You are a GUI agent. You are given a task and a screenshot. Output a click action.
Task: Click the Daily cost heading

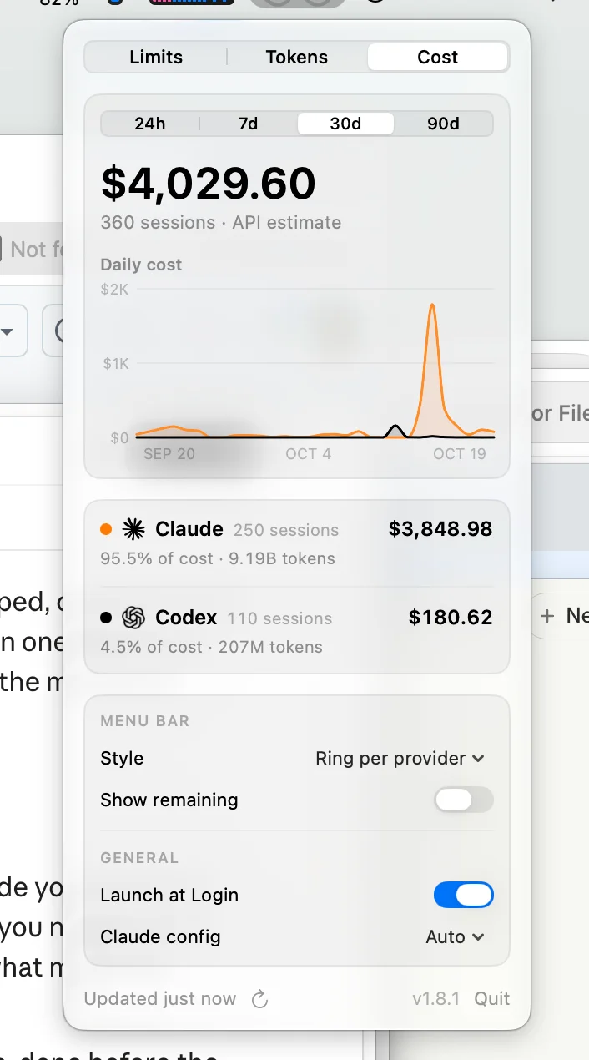[141, 265]
